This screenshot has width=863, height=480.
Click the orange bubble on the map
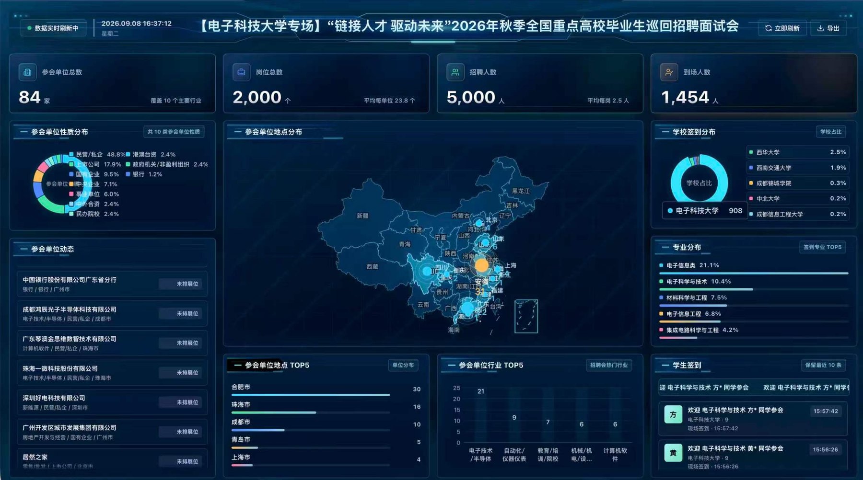[481, 265]
